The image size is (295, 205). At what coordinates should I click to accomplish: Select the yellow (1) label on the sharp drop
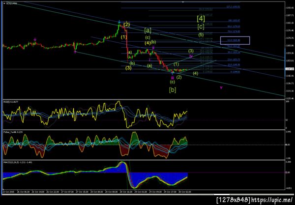pyautogui.click(x=124, y=37)
